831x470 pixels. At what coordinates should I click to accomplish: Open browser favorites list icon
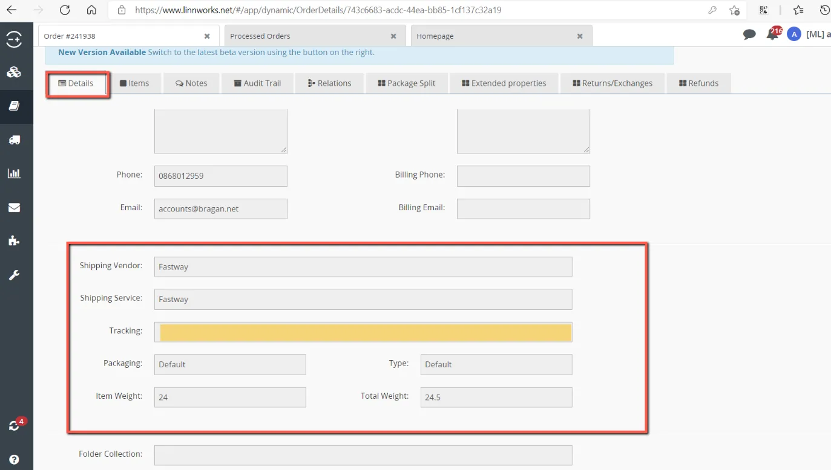798,10
